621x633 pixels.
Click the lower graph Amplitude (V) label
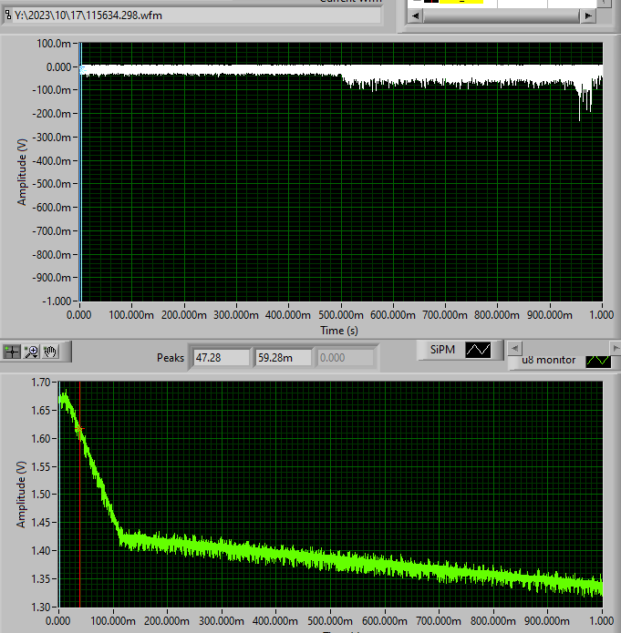click(21, 495)
